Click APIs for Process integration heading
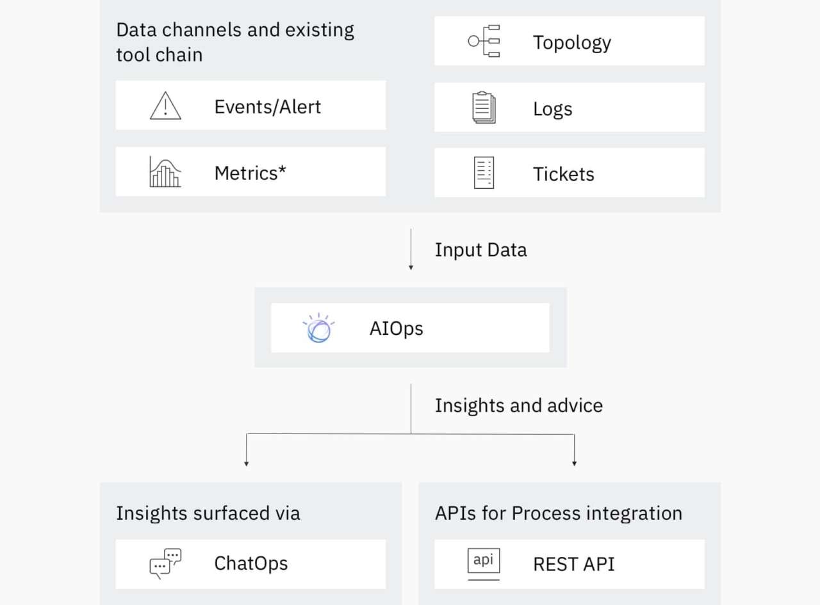 [559, 513]
